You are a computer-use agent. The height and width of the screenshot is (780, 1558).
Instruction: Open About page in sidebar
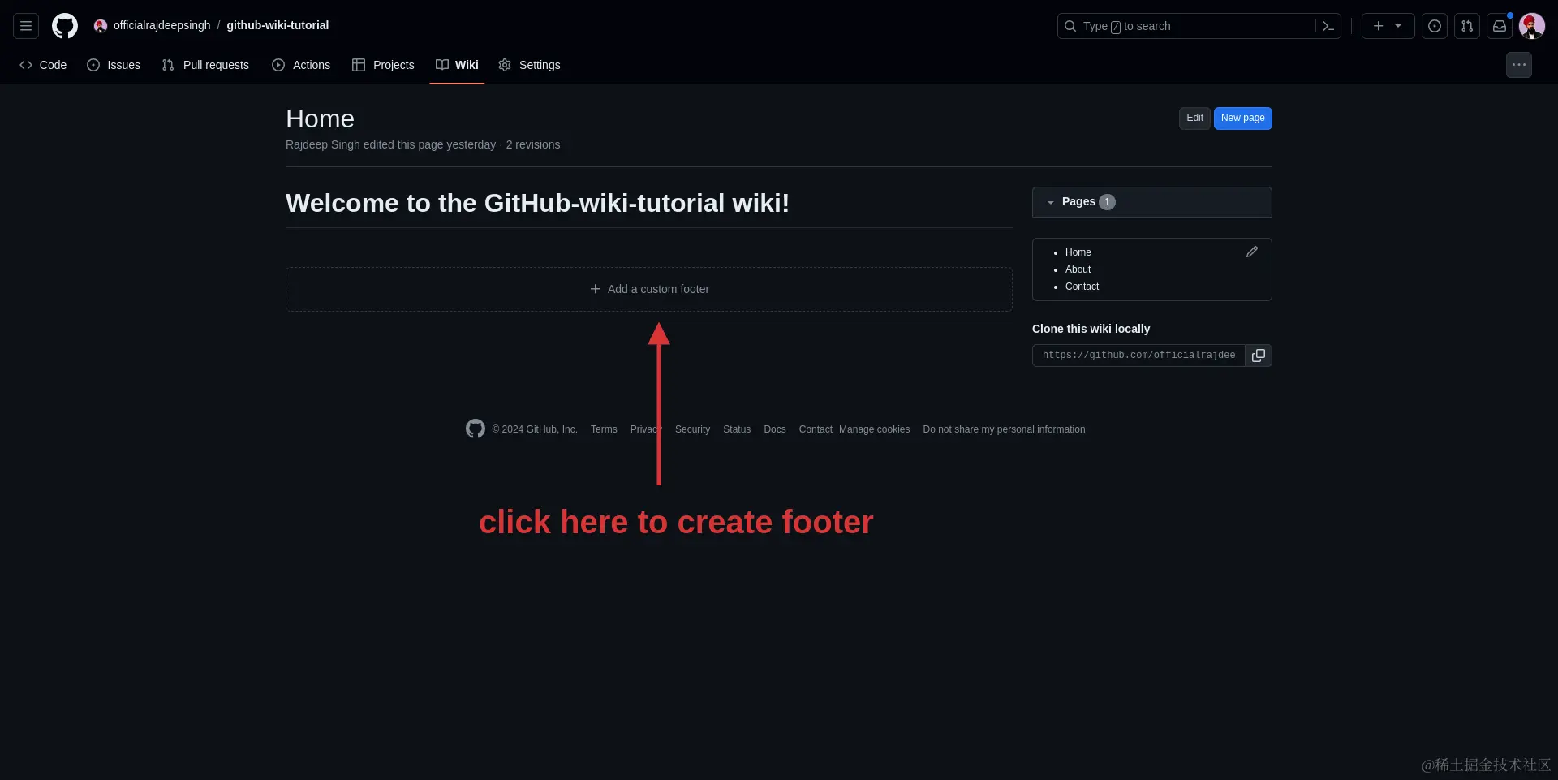[x=1078, y=269]
